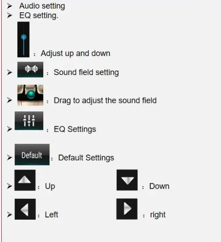This screenshot has height=242, width=221.
Task: Click the green sound field ball
Action: click(31, 94)
